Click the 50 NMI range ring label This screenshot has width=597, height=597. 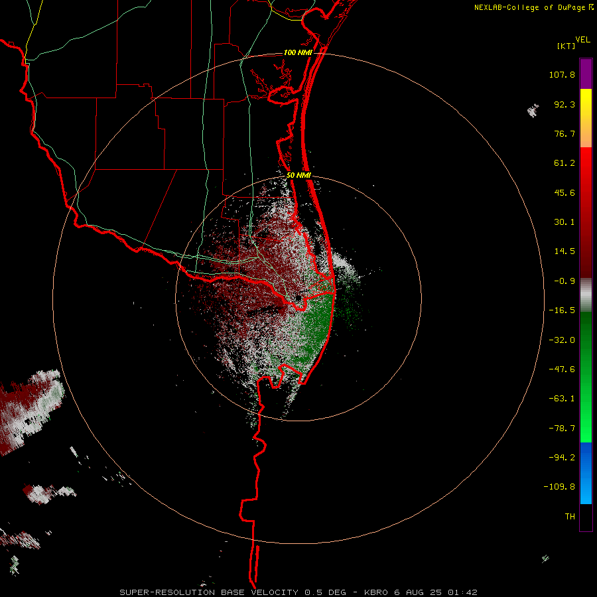(298, 175)
